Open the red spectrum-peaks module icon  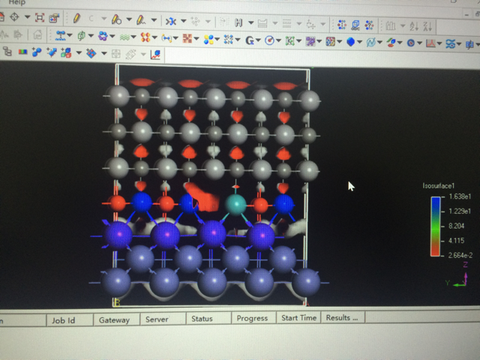(x=430, y=43)
